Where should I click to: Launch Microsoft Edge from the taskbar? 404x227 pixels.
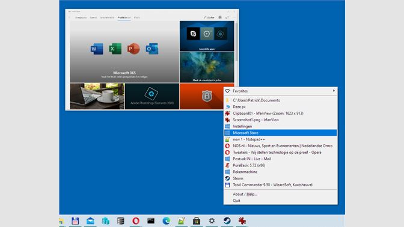coord(166,221)
